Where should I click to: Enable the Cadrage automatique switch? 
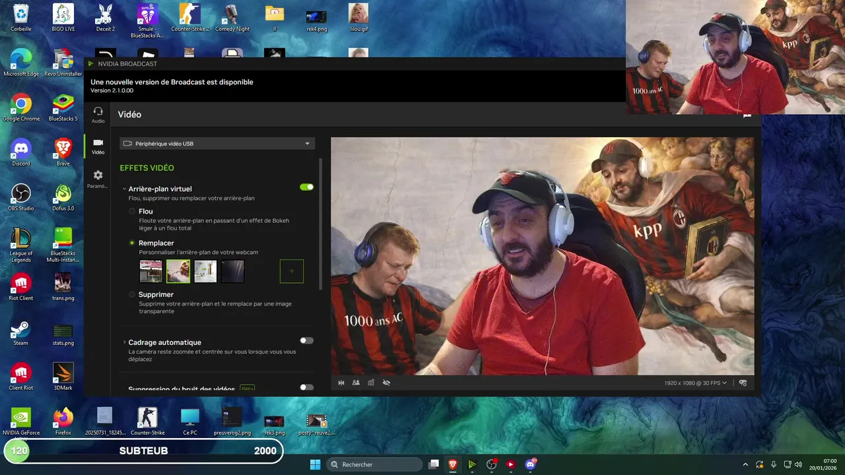pyautogui.click(x=306, y=340)
